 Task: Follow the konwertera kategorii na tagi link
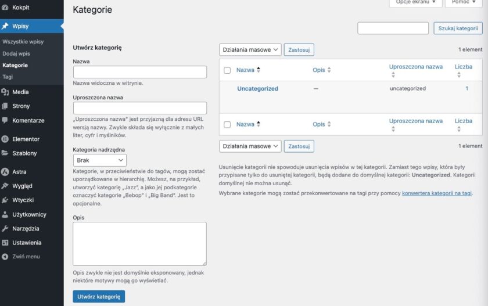coord(437,193)
